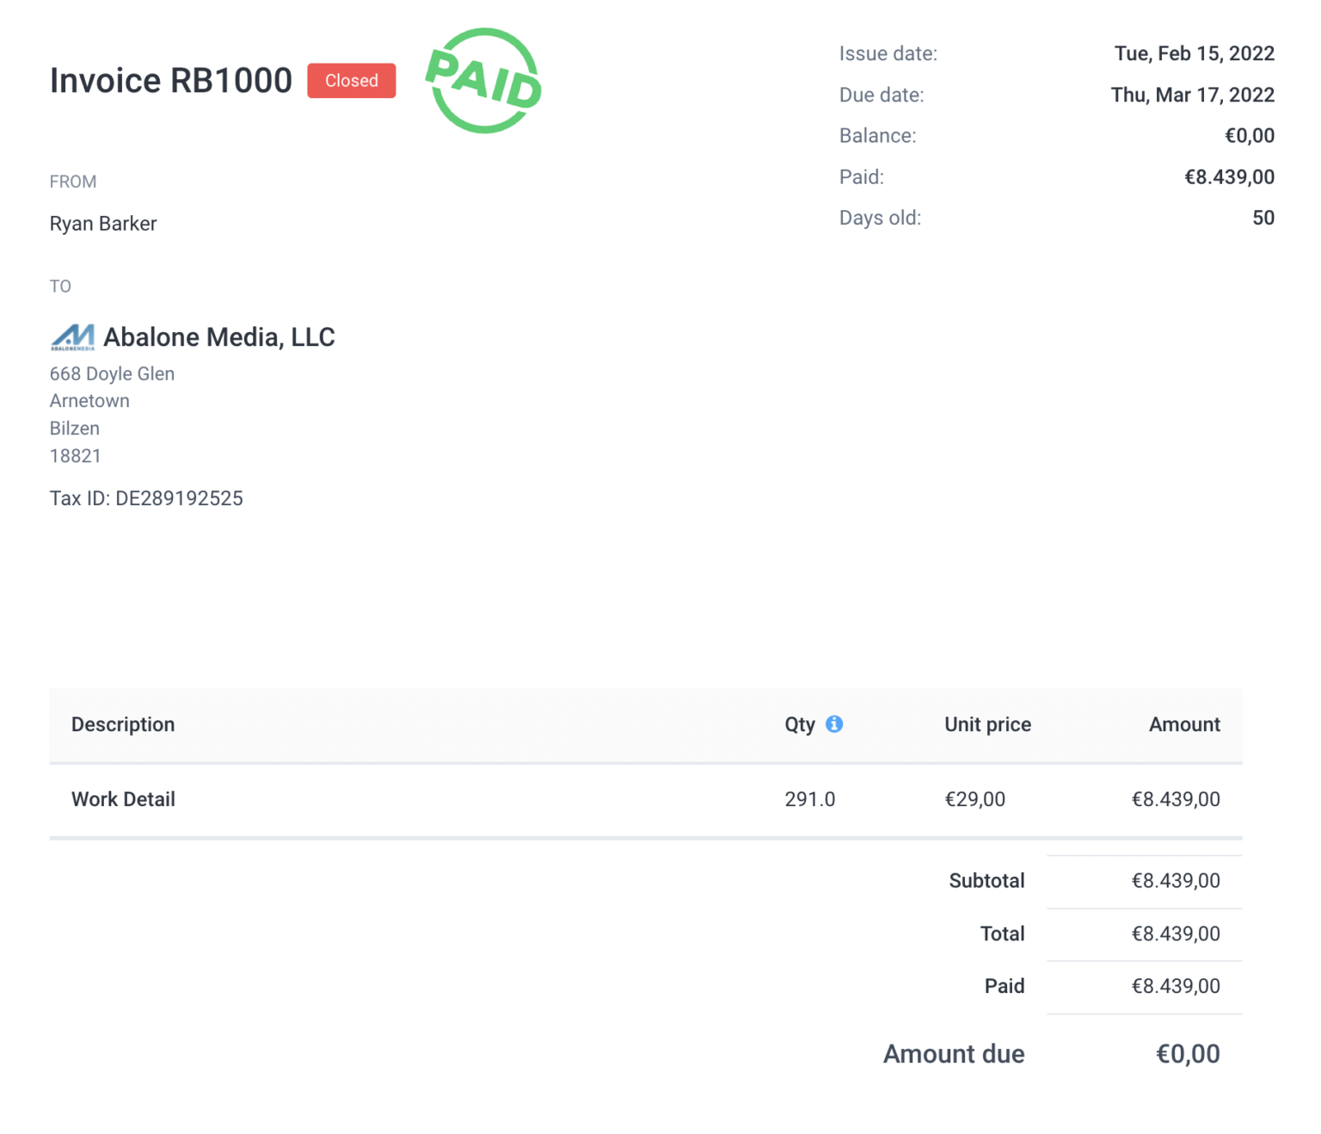Click the Qty info icon
Image resolution: width=1321 pixels, height=1134 pixels.
point(833,724)
